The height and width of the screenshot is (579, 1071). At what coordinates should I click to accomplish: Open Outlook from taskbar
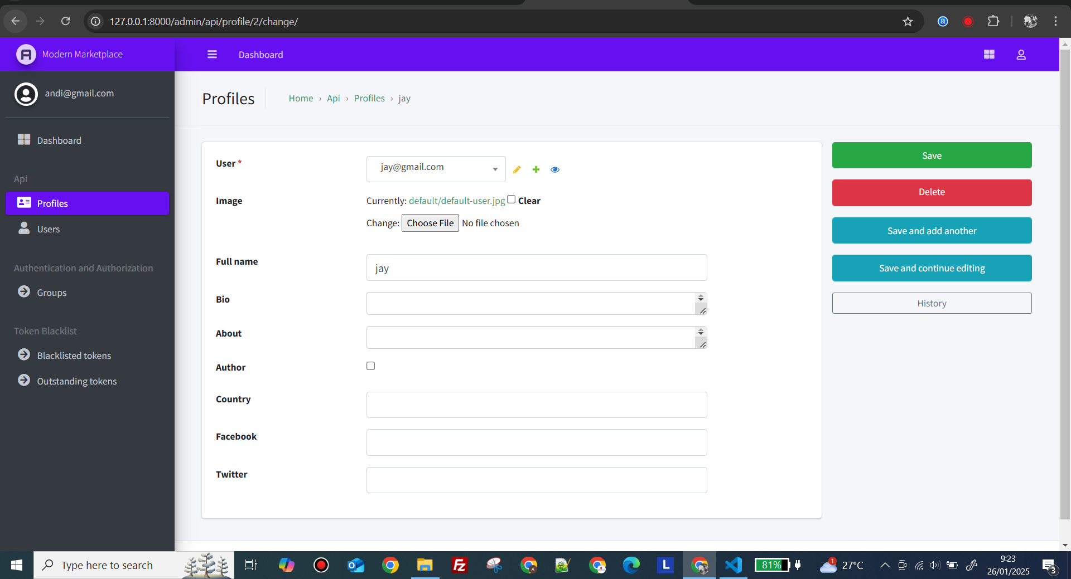tap(356, 565)
